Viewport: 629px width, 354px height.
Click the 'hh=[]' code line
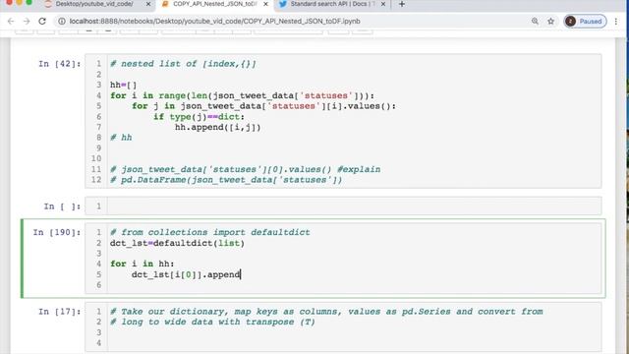pyautogui.click(x=124, y=85)
